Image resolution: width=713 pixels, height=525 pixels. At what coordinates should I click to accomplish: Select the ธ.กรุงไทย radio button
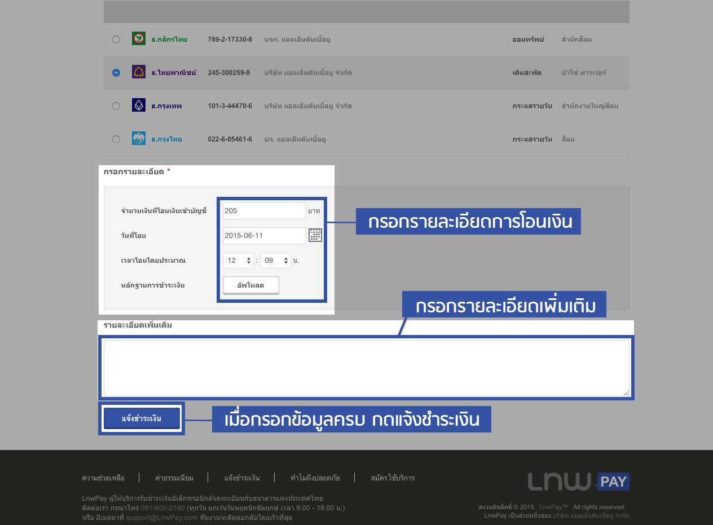[116, 139]
